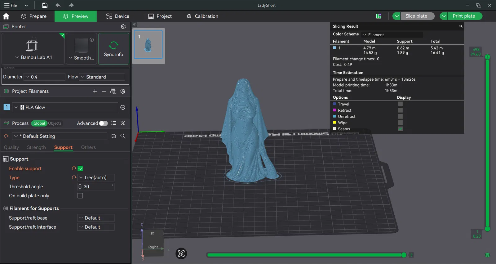Remove filament using the minus icon
This screenshot has height=264, width=496.
[104, 91]
